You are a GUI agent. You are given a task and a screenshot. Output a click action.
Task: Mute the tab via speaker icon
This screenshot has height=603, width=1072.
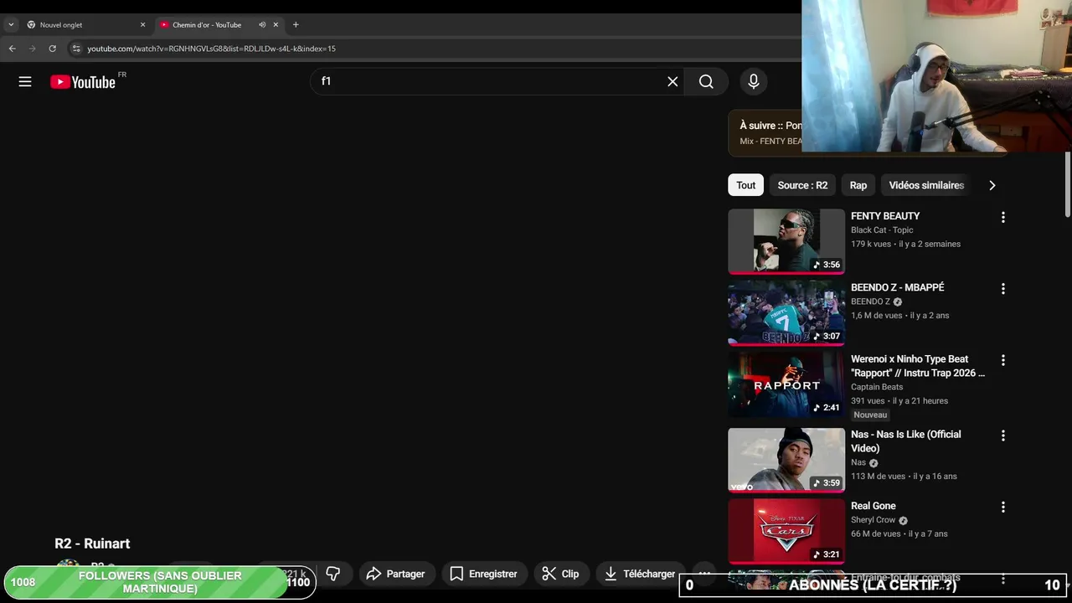[x=262, y=25]
